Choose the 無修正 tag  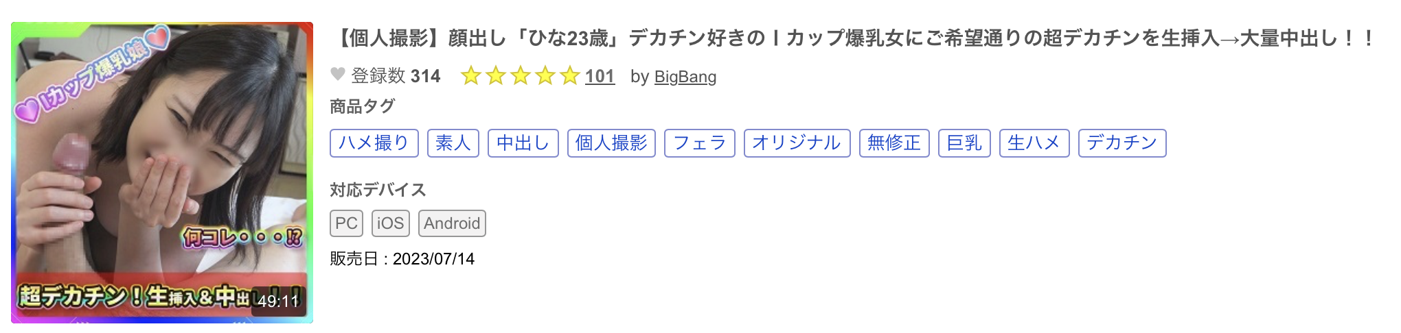pyautogui.click(x=894, y=143)
